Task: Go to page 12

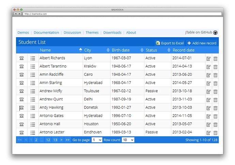Action: tap(48, 140)
